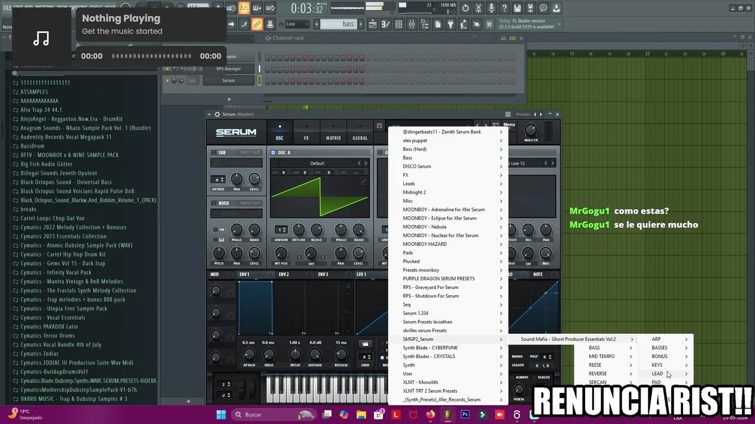755x424 pixels.
Task: Adjust the Serum MASTER volume knob
Action: (x=531, y=130)
